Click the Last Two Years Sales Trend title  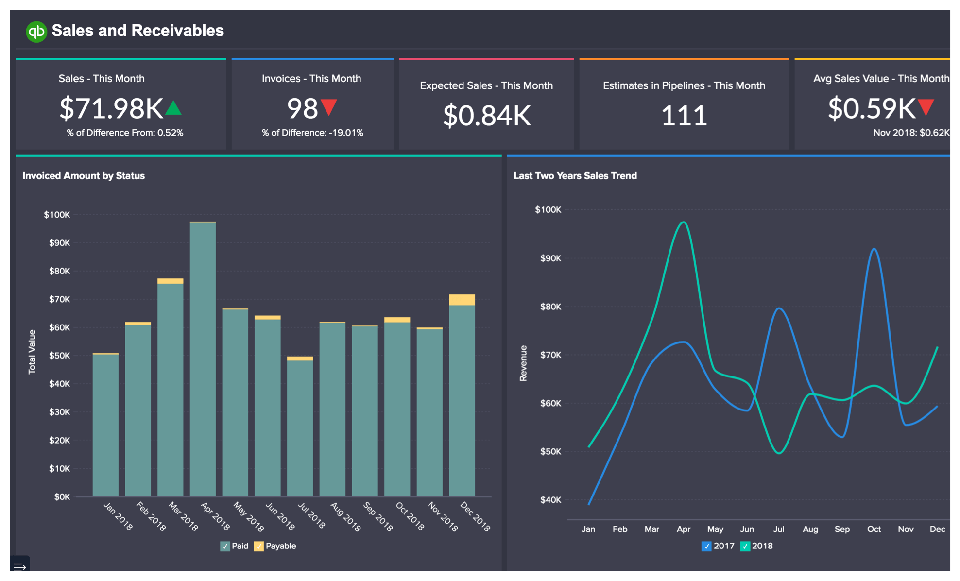[575, 176]
